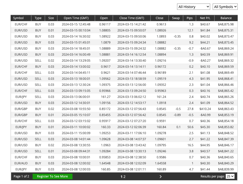
Task: Sort by Balance column header
Action: [x=226, y=18]
